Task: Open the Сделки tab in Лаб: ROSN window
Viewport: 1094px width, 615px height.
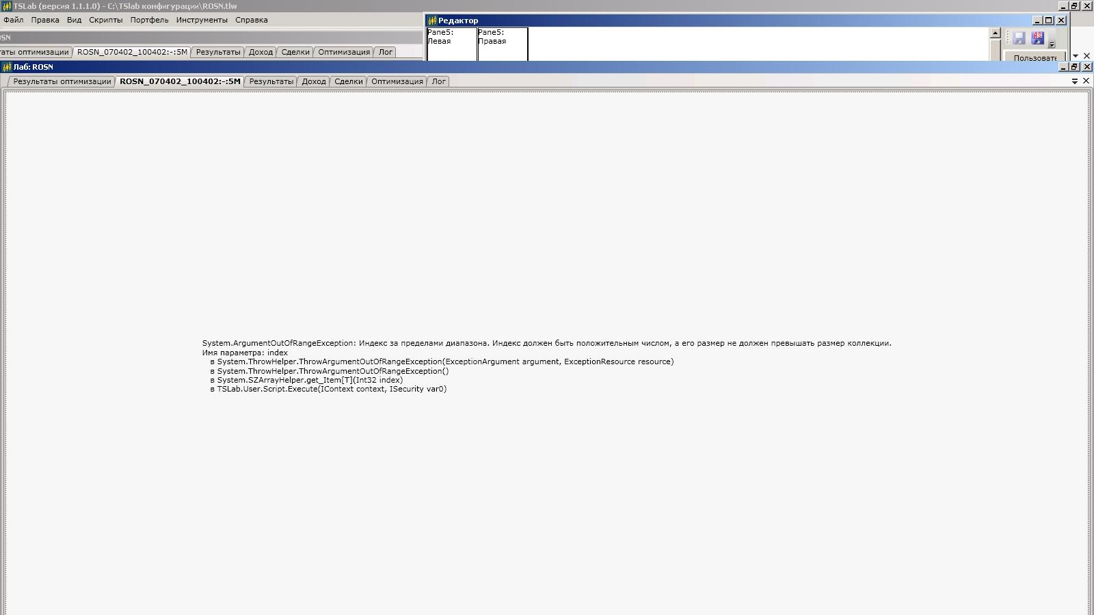Action: (349, 81)
